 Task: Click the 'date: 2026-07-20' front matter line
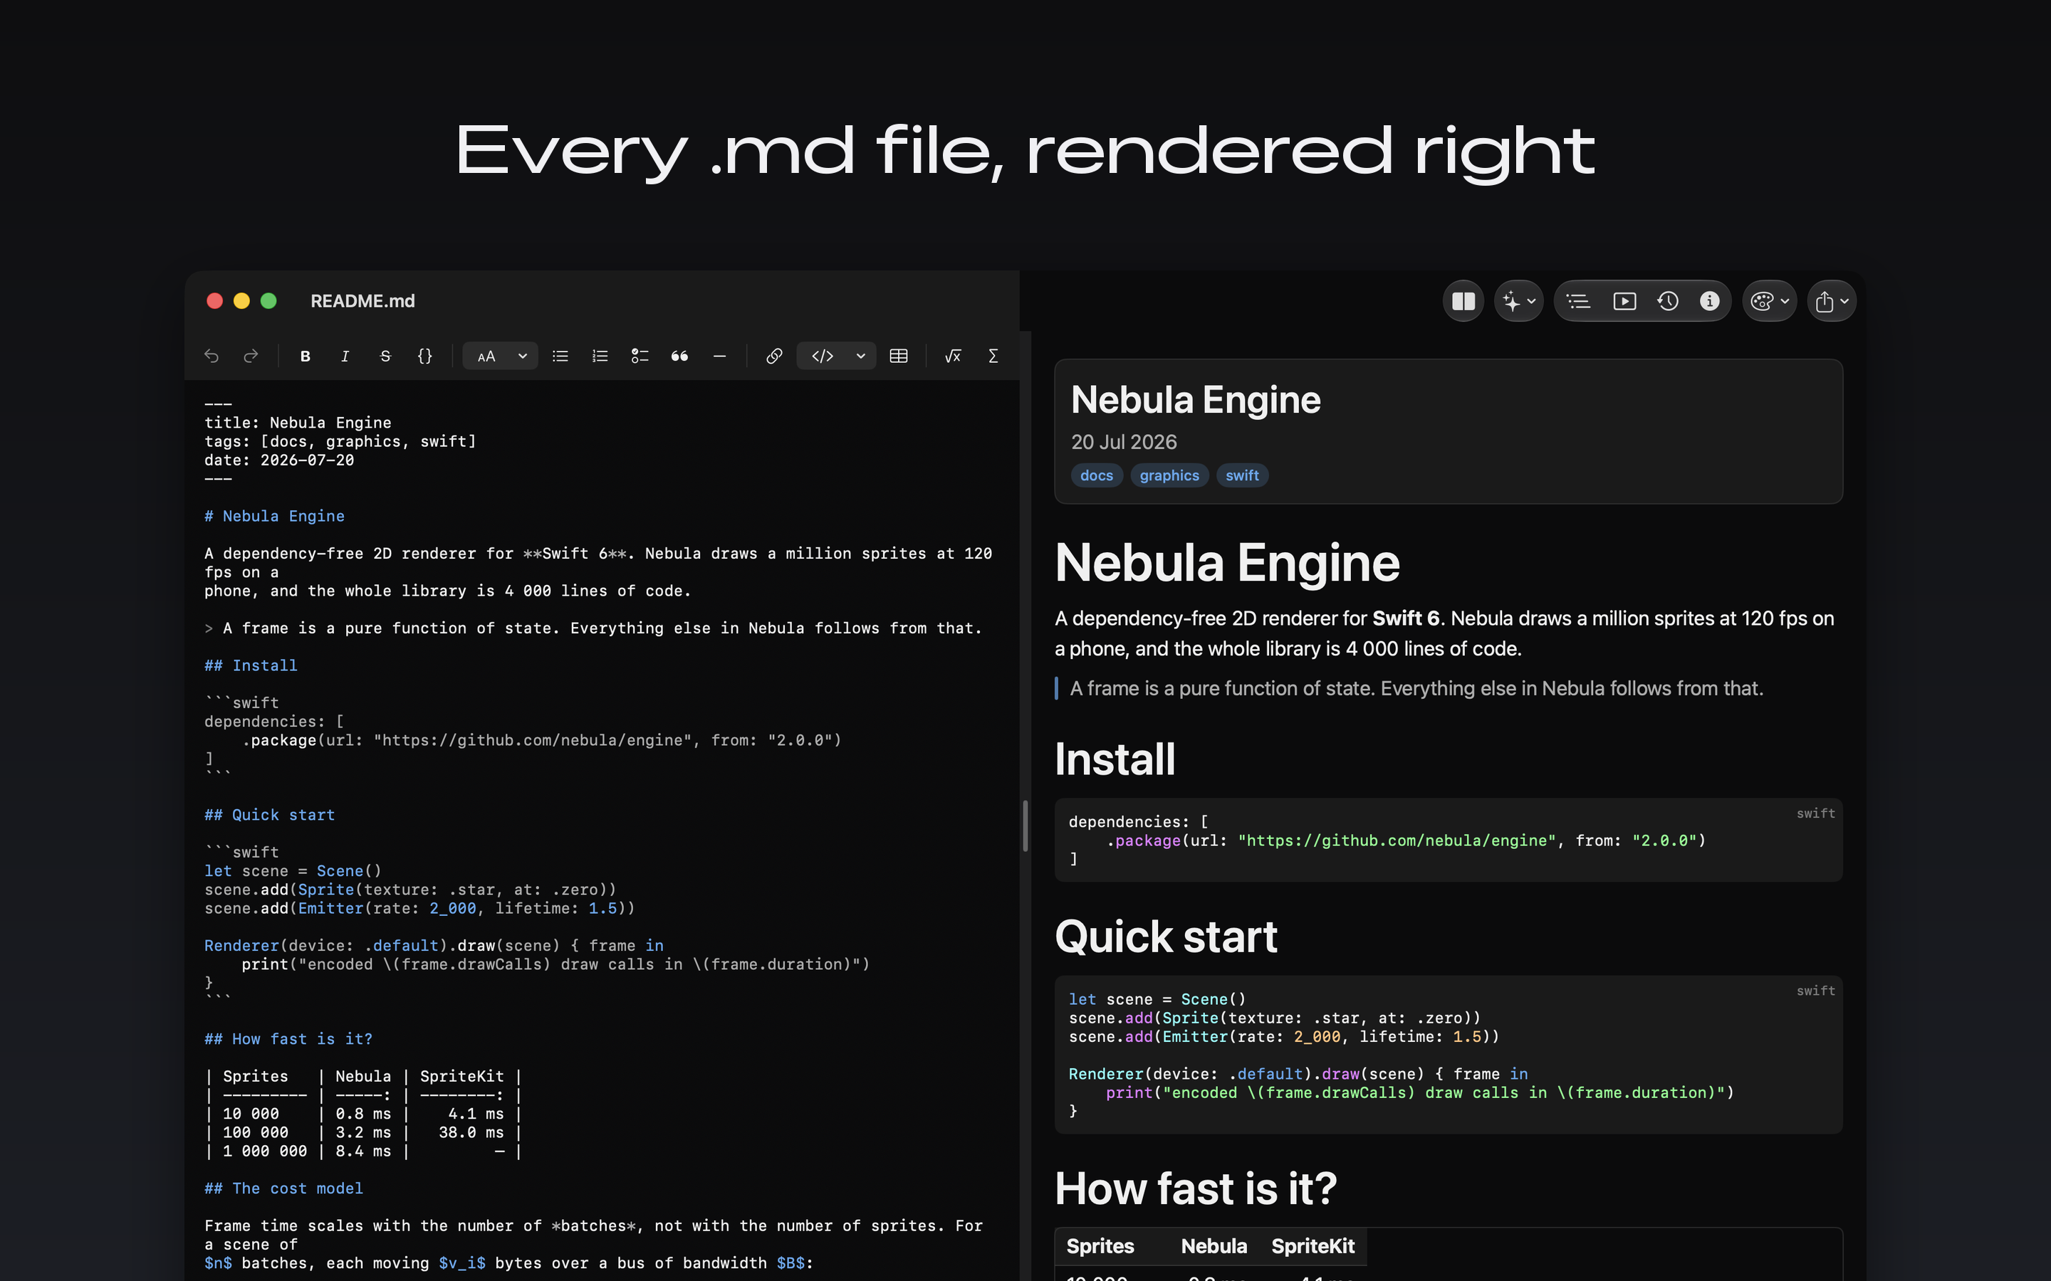pos(279,460)
